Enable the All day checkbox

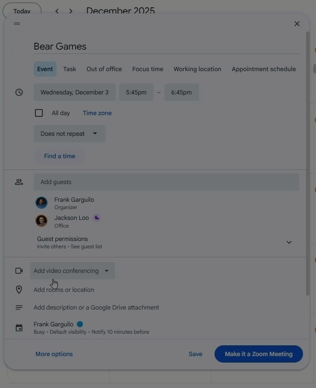pos(39,113)
